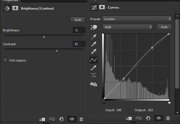Pick the white point eyedropper

[x=94, y=51]
